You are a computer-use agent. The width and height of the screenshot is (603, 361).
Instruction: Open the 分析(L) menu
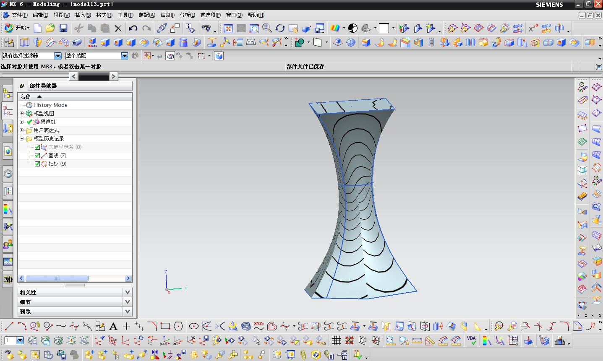[x=188, y=15]
